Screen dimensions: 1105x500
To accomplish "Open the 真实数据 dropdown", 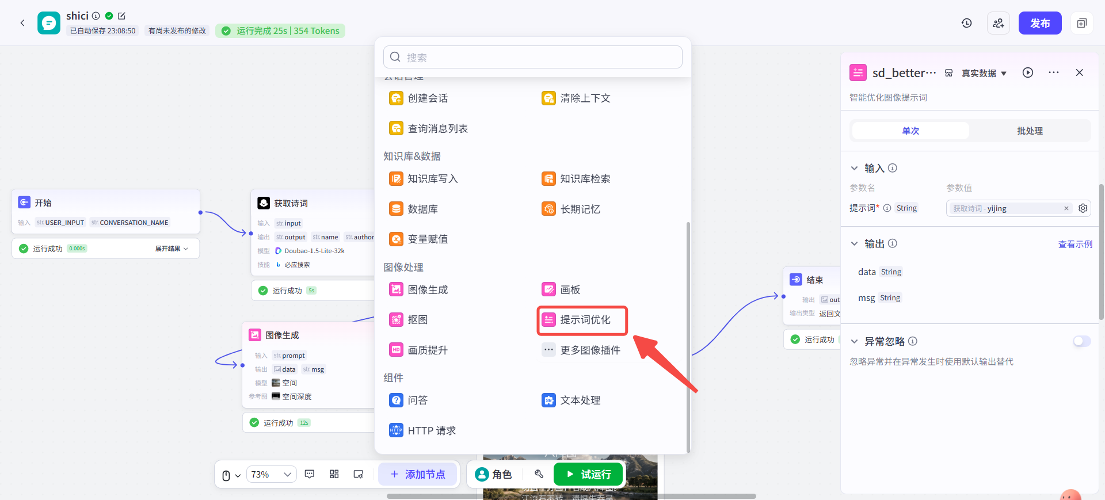I will point(984,73).
